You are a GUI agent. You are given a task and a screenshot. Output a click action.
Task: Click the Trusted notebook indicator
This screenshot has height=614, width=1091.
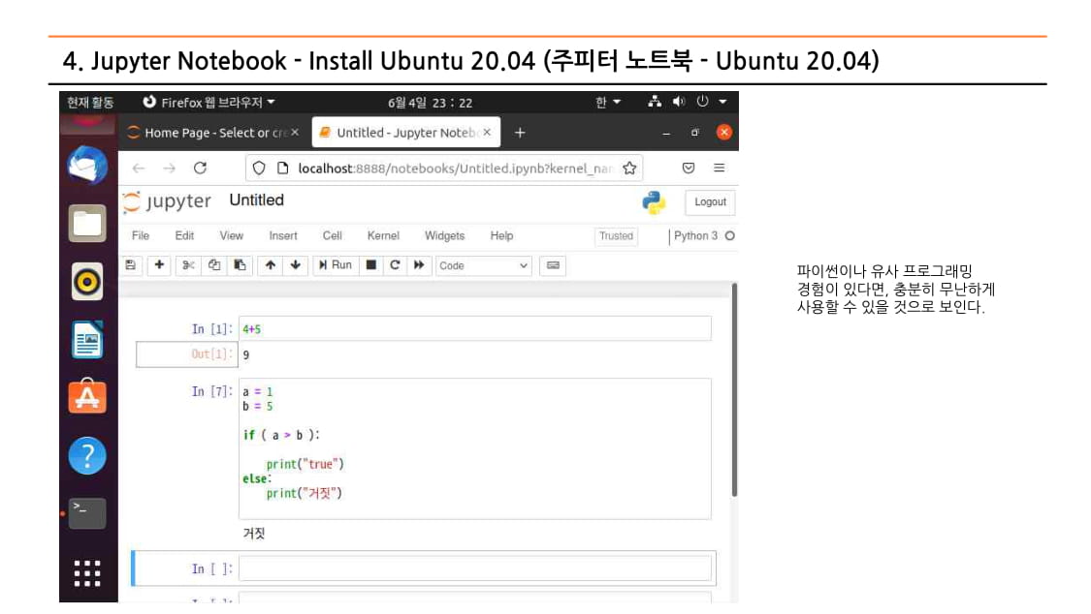(617, 236)
